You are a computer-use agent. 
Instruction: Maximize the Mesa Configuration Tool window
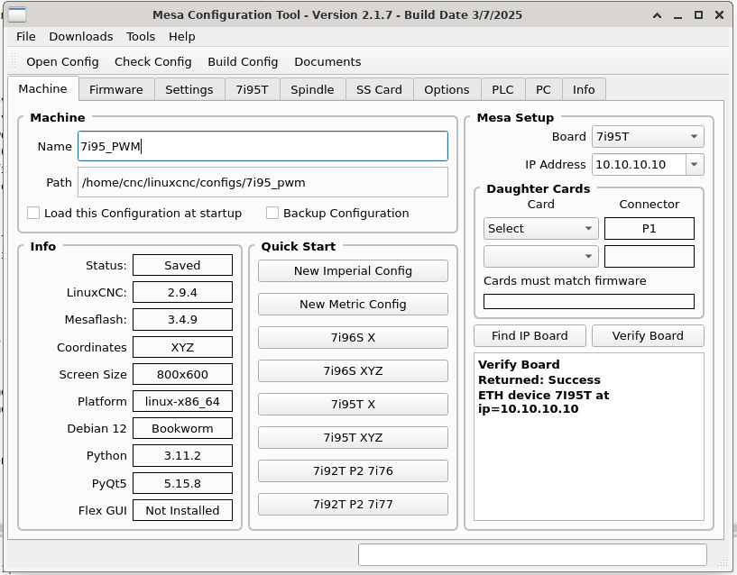click(698, 15)
